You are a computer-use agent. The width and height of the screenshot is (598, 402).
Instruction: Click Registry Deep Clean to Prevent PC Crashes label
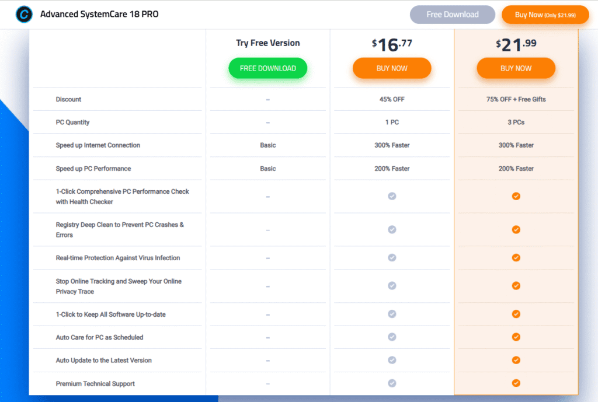coord(120,230)
